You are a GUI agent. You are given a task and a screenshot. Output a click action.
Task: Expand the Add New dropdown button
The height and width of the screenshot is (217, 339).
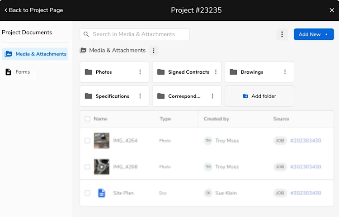click(314, 34)
